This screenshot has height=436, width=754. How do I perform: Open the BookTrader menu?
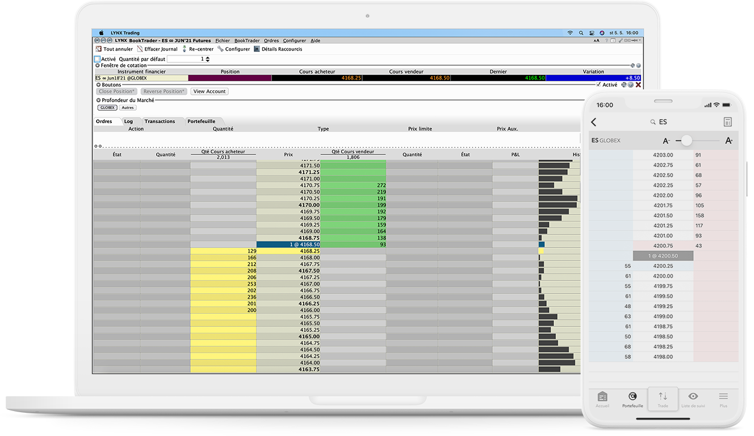[247, 41]
